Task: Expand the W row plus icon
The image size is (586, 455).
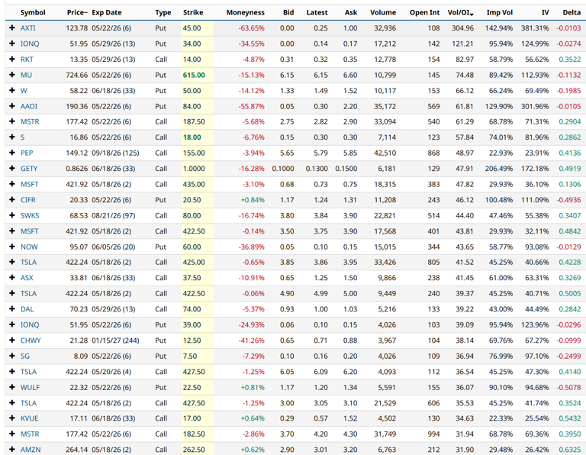Action: [12, 91]
